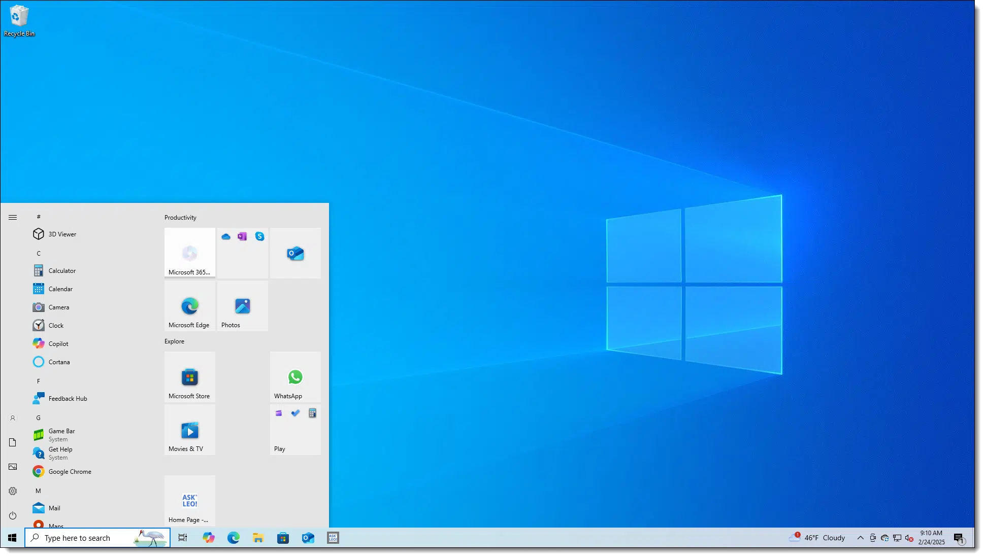The width and height of the screenshot is (985, 558).
Task: Click the Microsoft 365 tile
Action: tap(190, 253)
